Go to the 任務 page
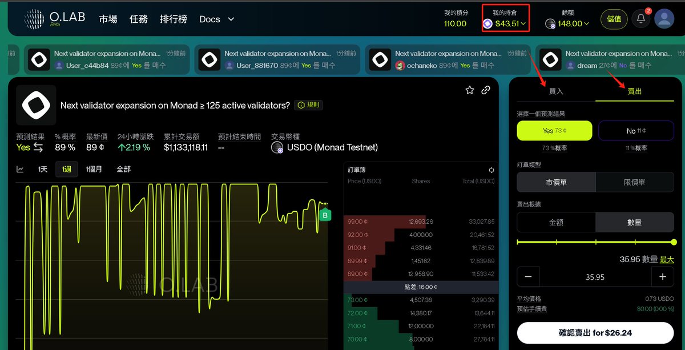Viewport: 685px width, 350px height. pyautogui.click(x=139, y=19)
